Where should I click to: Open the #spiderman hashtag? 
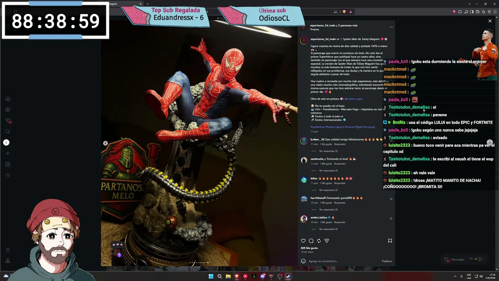318,127
